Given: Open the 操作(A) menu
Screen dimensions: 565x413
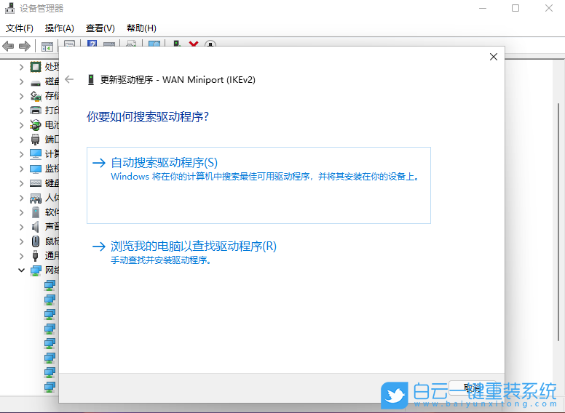Looking at the screenshot, I should click(x=60, y=28).
